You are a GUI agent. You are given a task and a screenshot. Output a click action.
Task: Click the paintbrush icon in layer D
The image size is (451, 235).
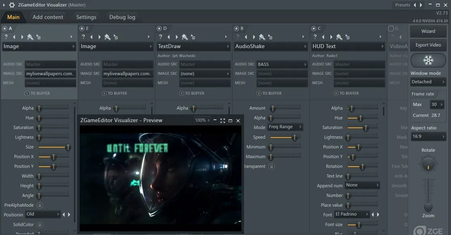[185, 37]
